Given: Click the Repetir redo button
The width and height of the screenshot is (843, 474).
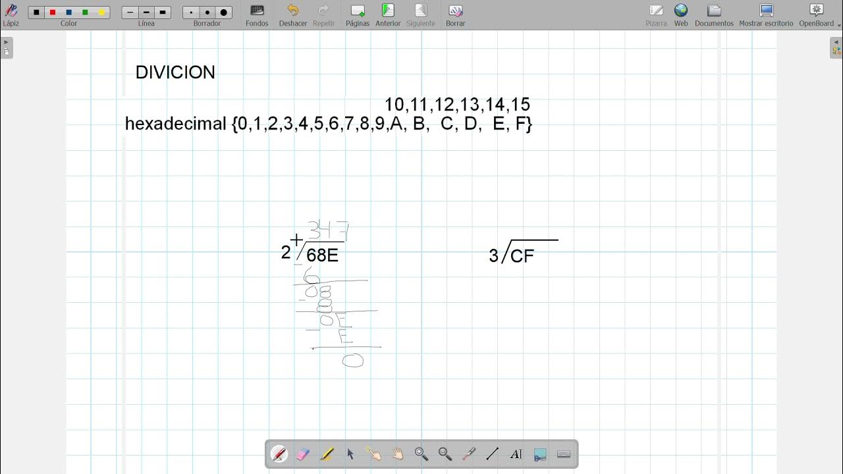Looking at the screenshot, I should click(323, 14).
